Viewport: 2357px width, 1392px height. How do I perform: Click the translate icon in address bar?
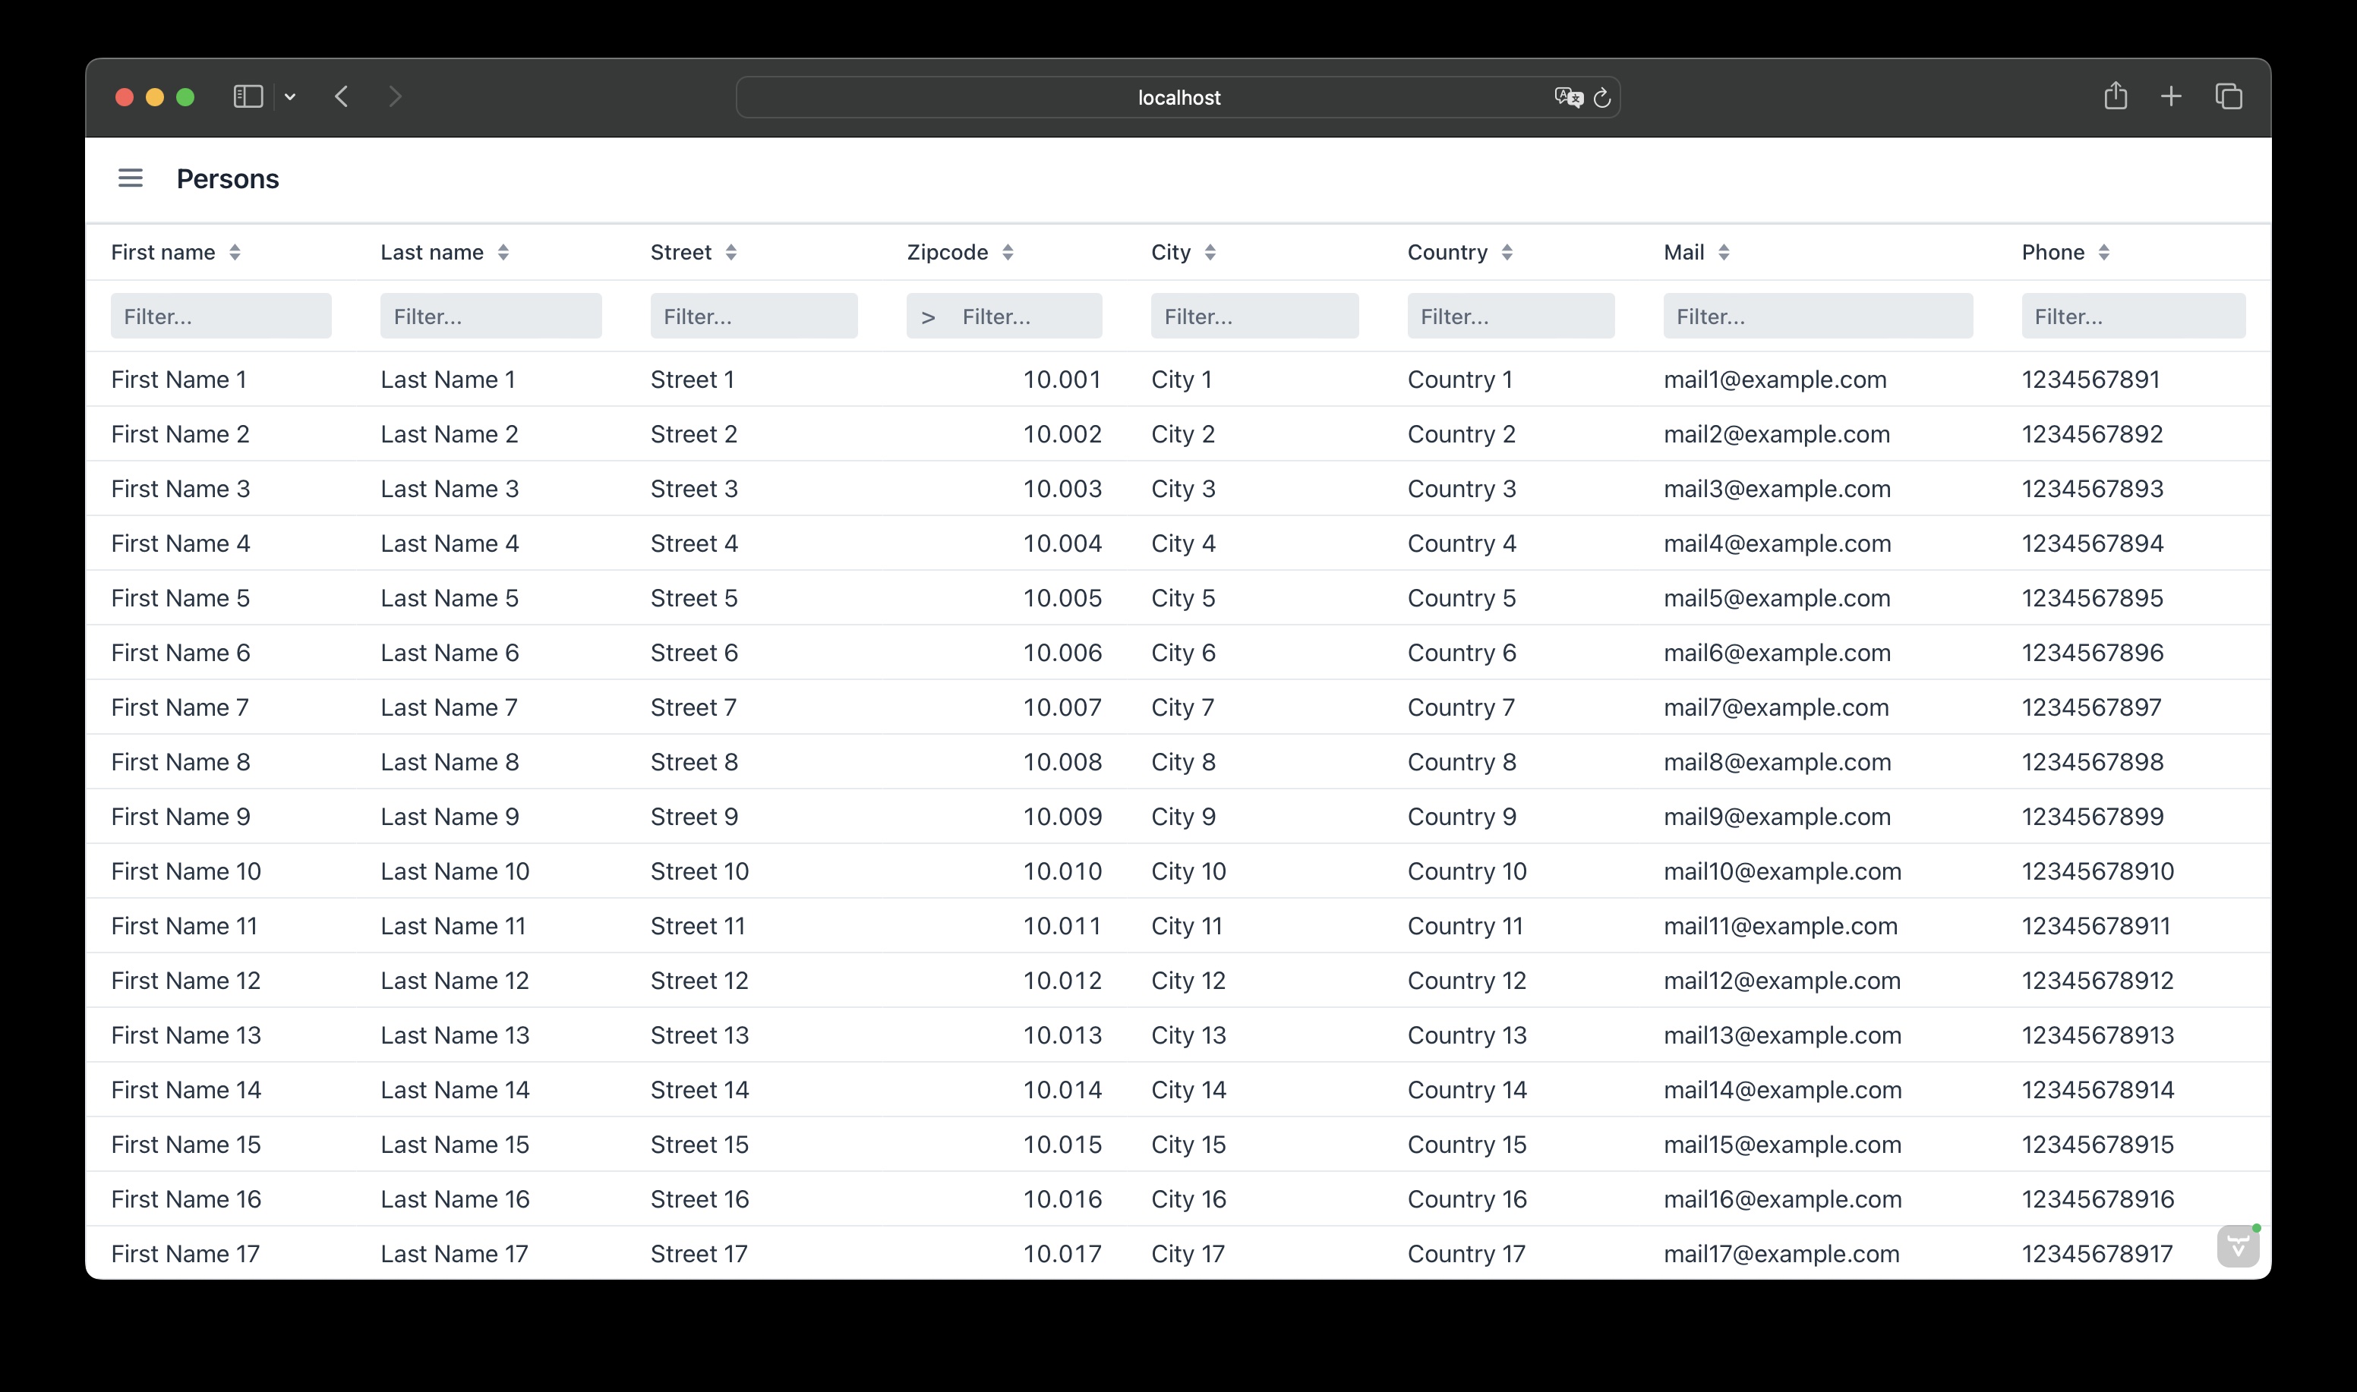(x=1568, y=98)
